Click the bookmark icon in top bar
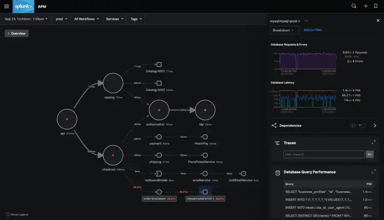The width and height of the screenshot is (384, 220). 376,6
